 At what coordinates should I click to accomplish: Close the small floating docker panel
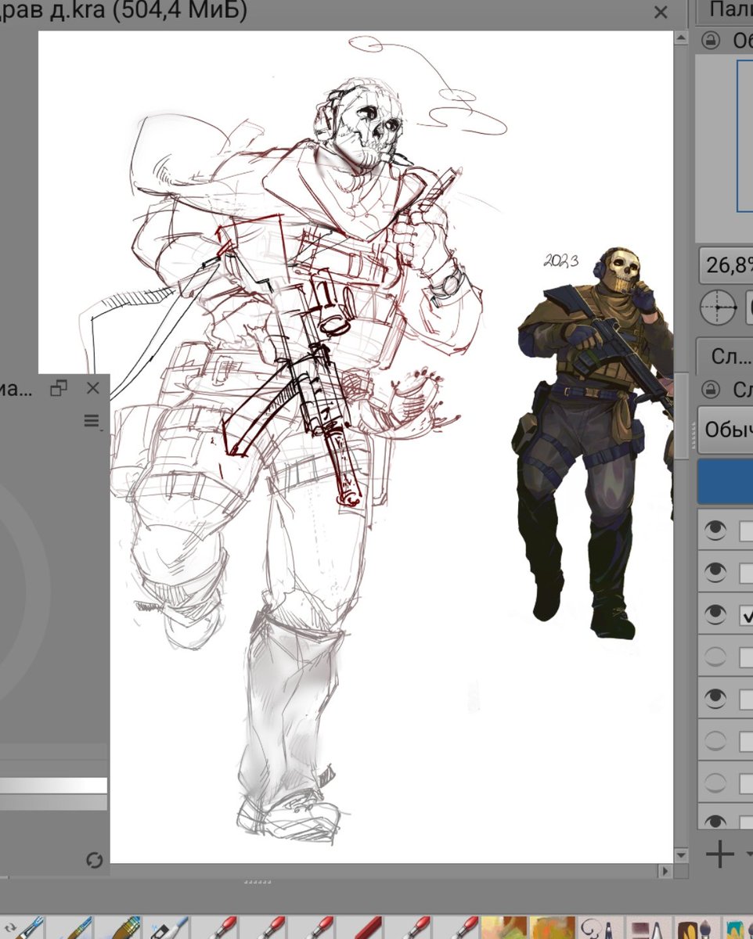(x=93, y=388)
